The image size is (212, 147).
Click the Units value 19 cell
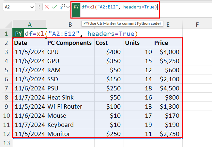[138, 125]
